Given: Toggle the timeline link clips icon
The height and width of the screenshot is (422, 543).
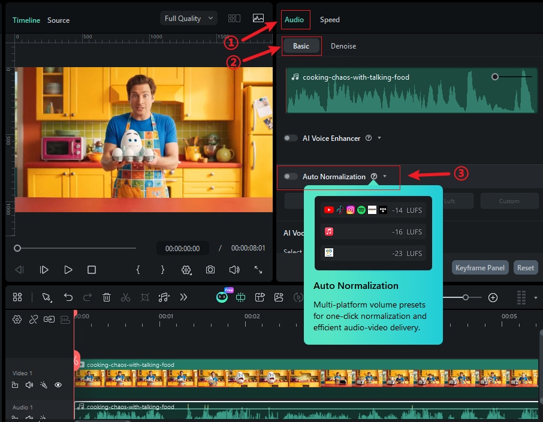Looking at the screenshot, I should click(49, 319).
